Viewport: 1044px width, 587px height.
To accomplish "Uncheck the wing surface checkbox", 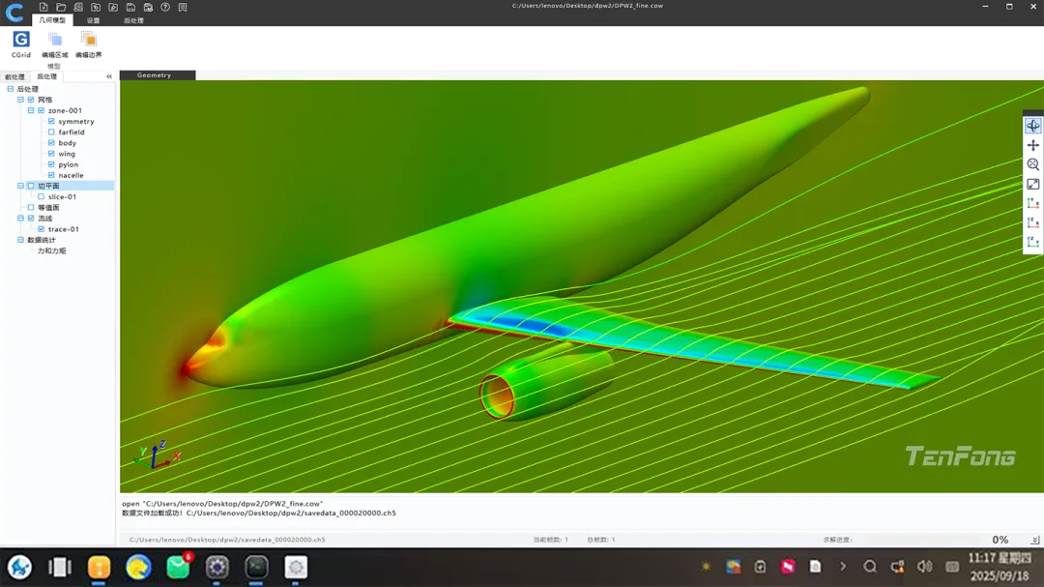I will (x=51, y=154).
